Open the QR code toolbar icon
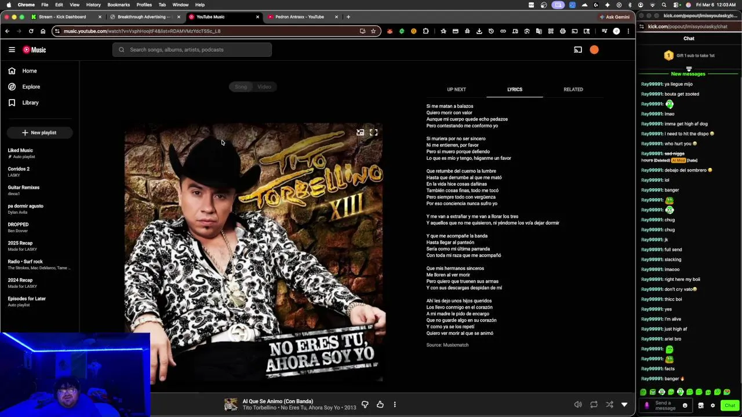The height and width of the screenshot is (417, 742). [x=551, y=31]
